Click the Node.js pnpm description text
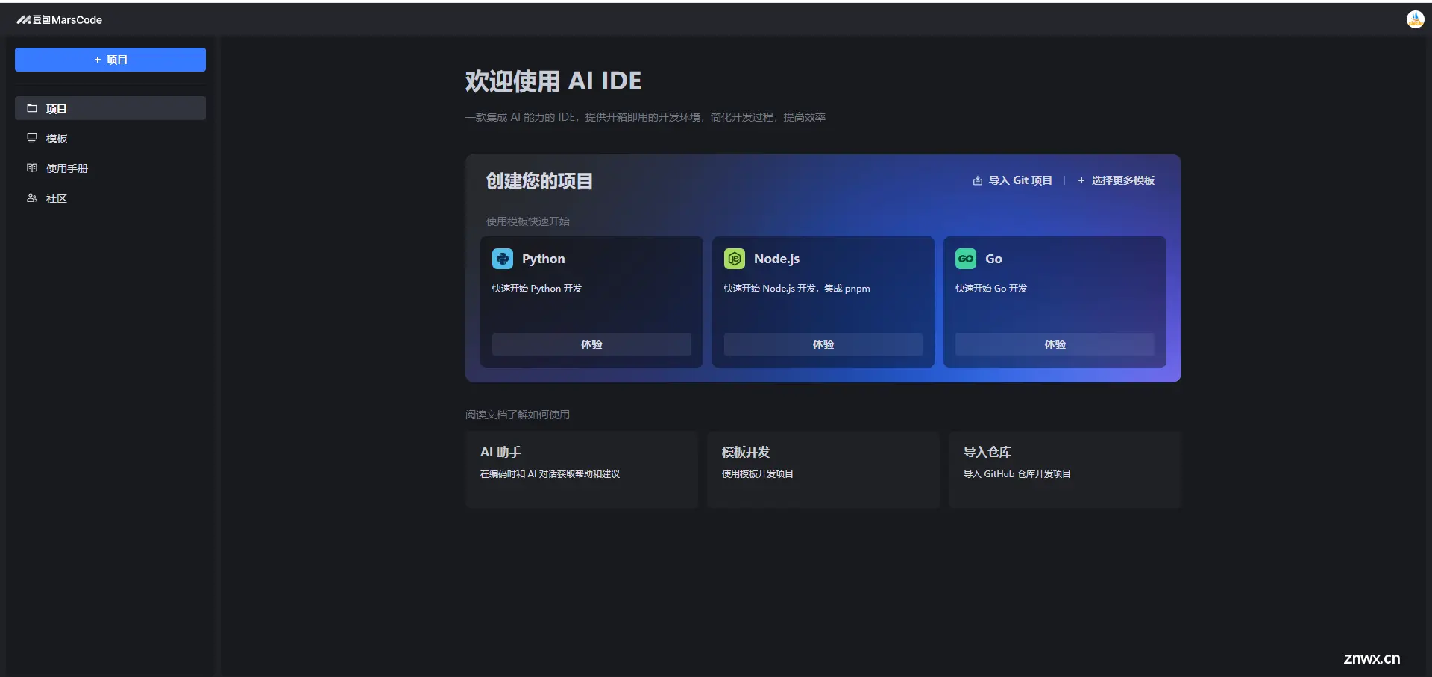The height and width of the screenshot is (677, 1432). (797, 289)
